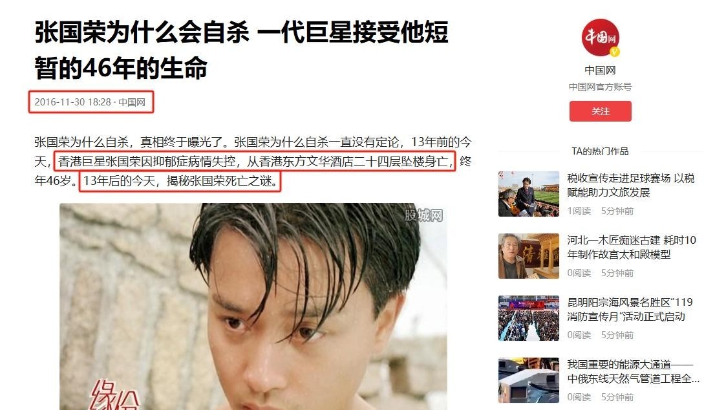Open article 我国重要的能源大通道
The width and height of the screenshot is (715, 410).
coord(634,371)
